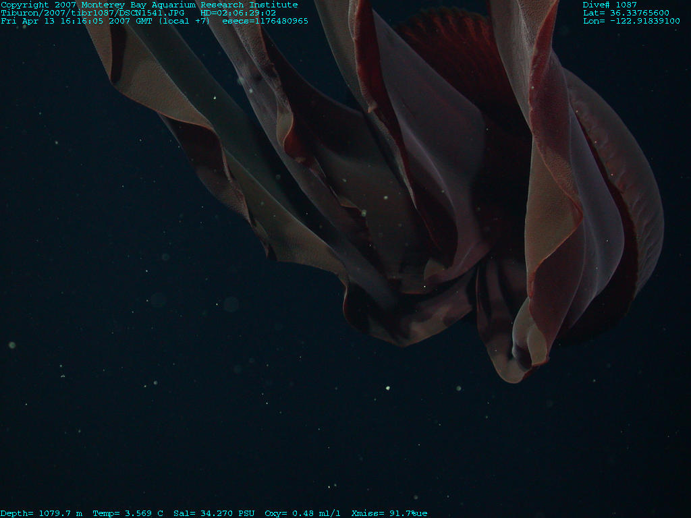Click the Dive# 1087 label
The height and width of the screenshot is (518, 691).
(x=609, y=5)
